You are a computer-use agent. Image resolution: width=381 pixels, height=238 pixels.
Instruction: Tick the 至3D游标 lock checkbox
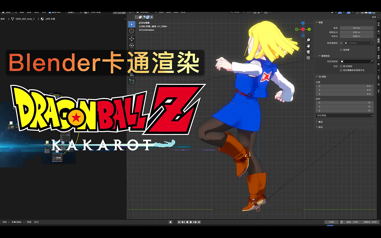(341, 66)
